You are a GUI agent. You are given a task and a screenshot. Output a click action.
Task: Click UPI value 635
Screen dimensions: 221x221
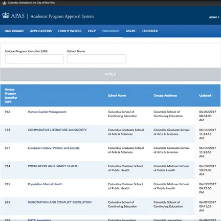(7, 202)
